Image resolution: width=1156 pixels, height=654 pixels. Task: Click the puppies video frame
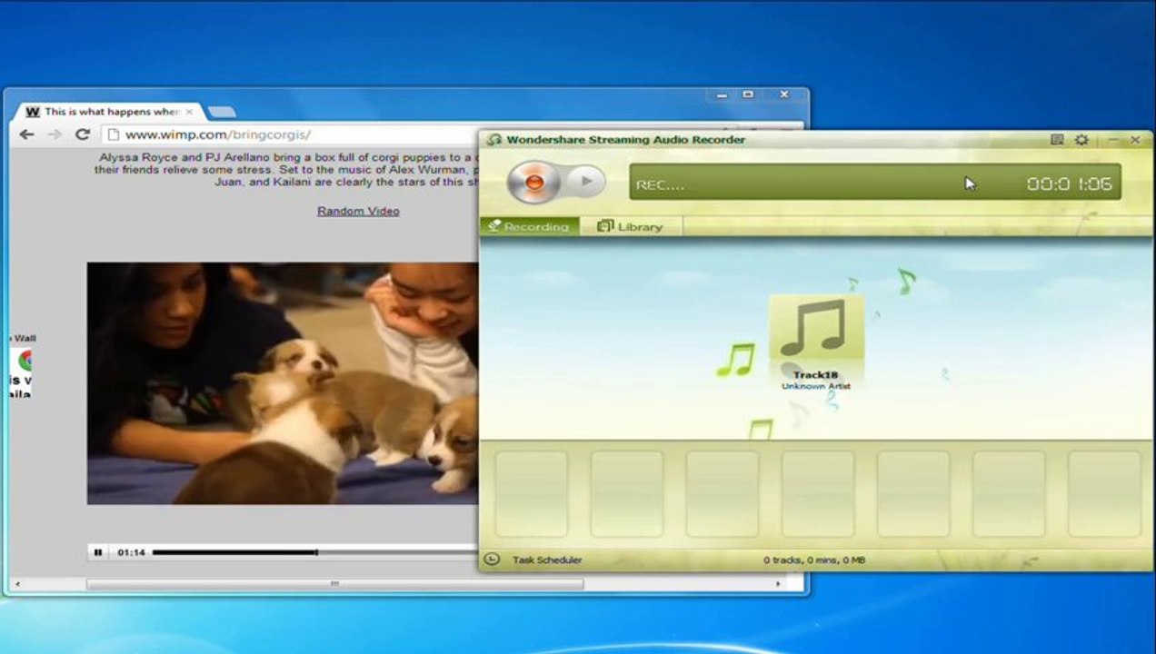pos(283,383)
